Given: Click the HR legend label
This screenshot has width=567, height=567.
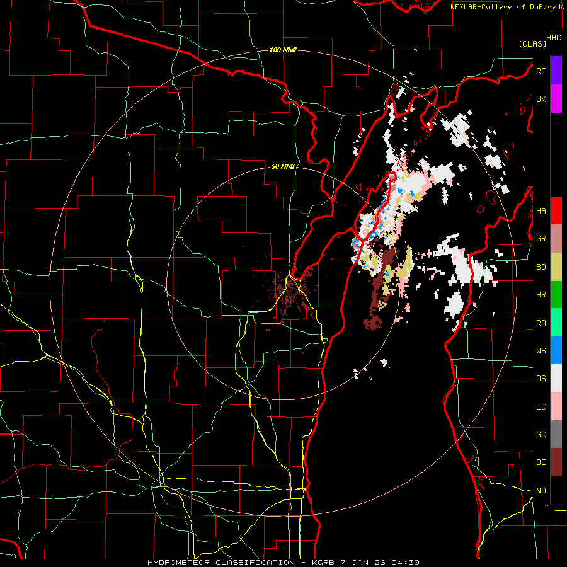Looking at the screenshot, I should click(x=541, y=295).
